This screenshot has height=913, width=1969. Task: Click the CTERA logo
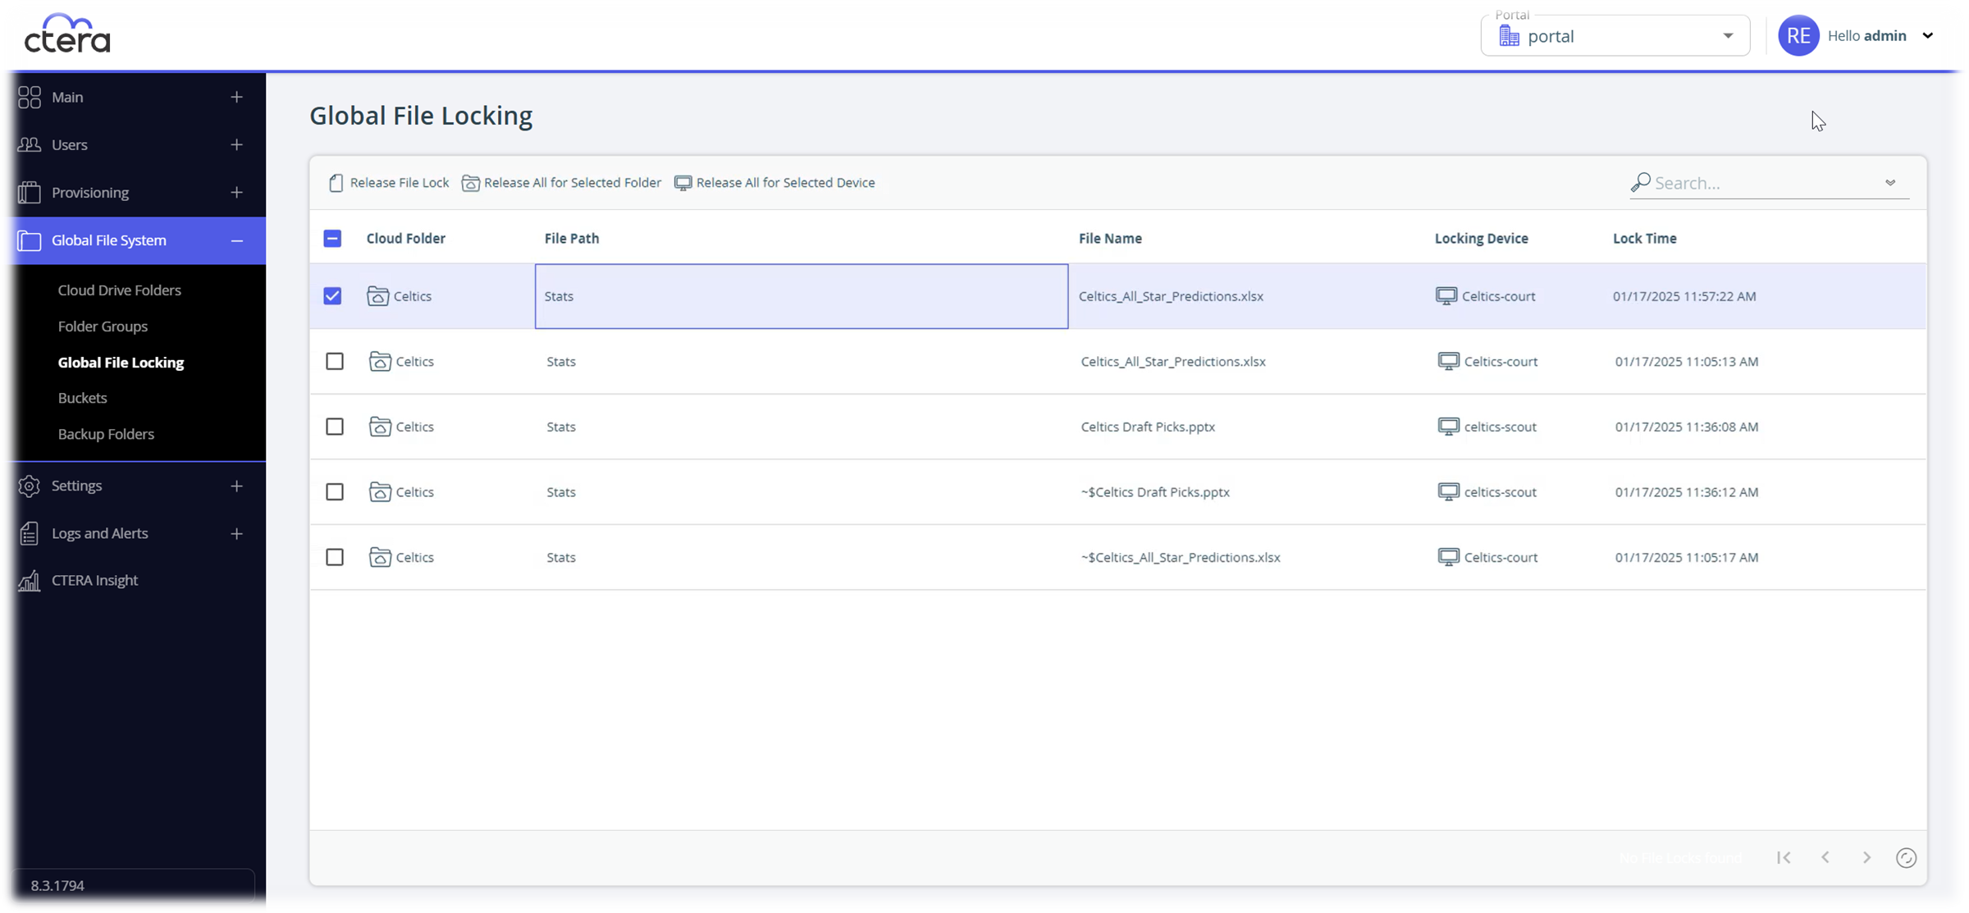point(66,34)
